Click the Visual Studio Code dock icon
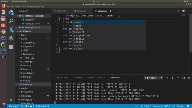192x108 pixels. [x=3, y=51]
